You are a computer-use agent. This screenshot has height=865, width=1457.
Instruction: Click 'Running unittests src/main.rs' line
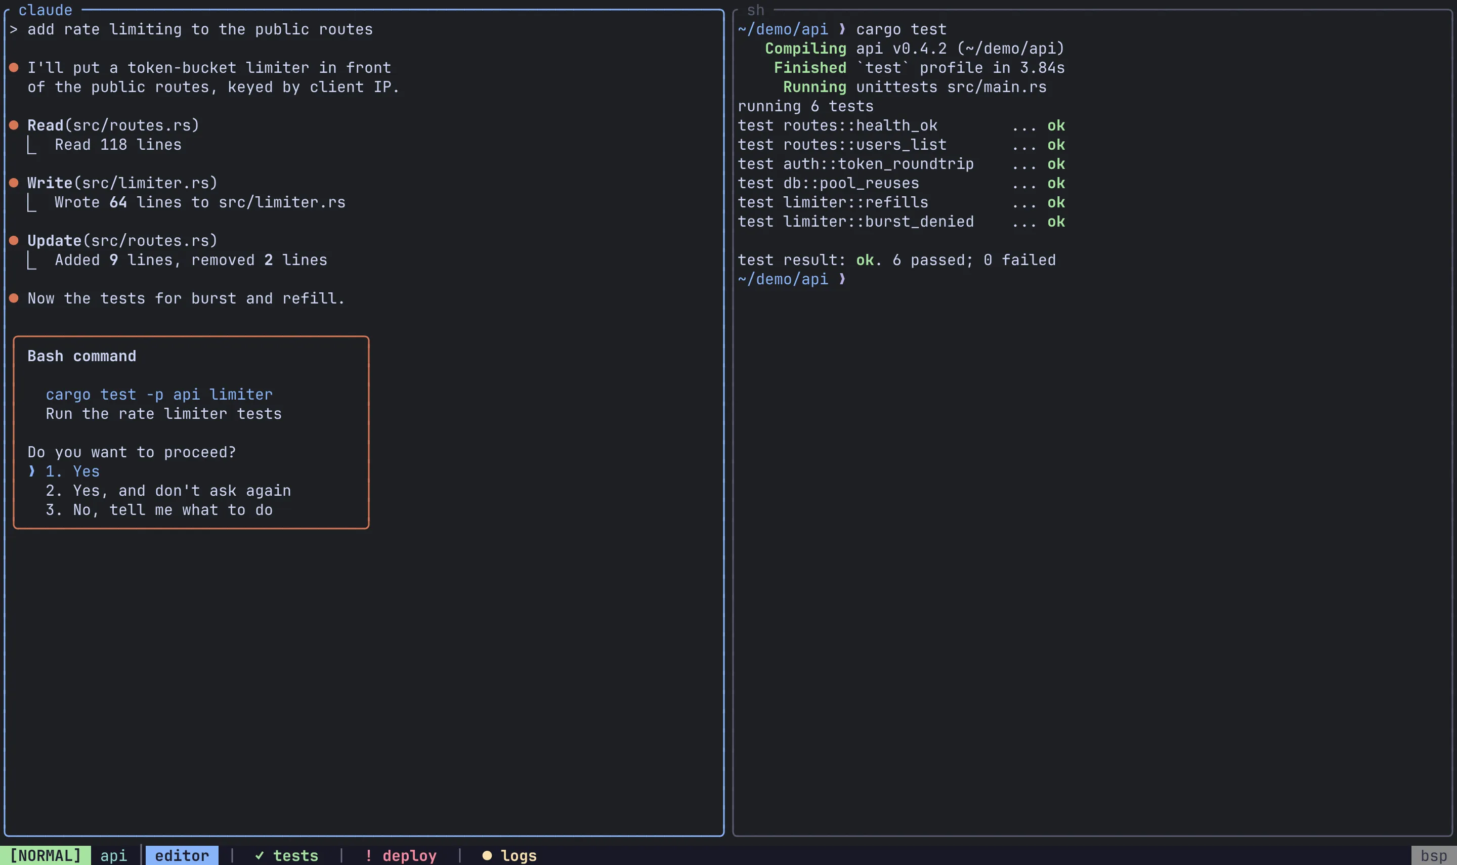click(914, 87)
